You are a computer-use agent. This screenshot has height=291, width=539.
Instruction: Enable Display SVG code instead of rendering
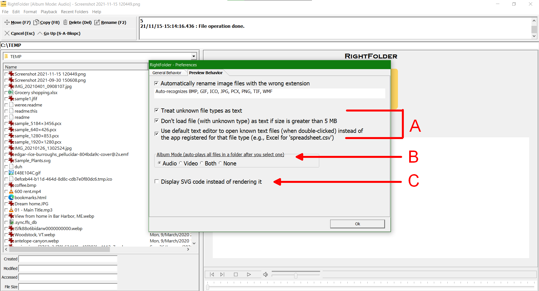click(x=157, y=181)
